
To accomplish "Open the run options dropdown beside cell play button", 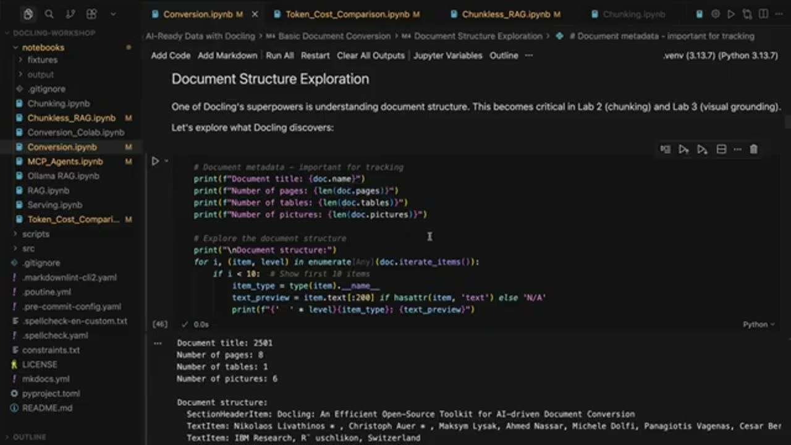I will [166, 161].
